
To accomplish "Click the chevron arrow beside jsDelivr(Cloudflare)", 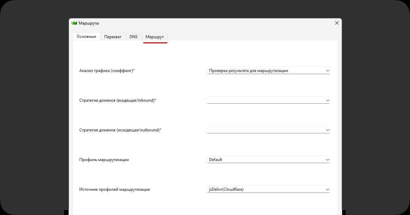I will pyautogui.click(x=327, y=189).
